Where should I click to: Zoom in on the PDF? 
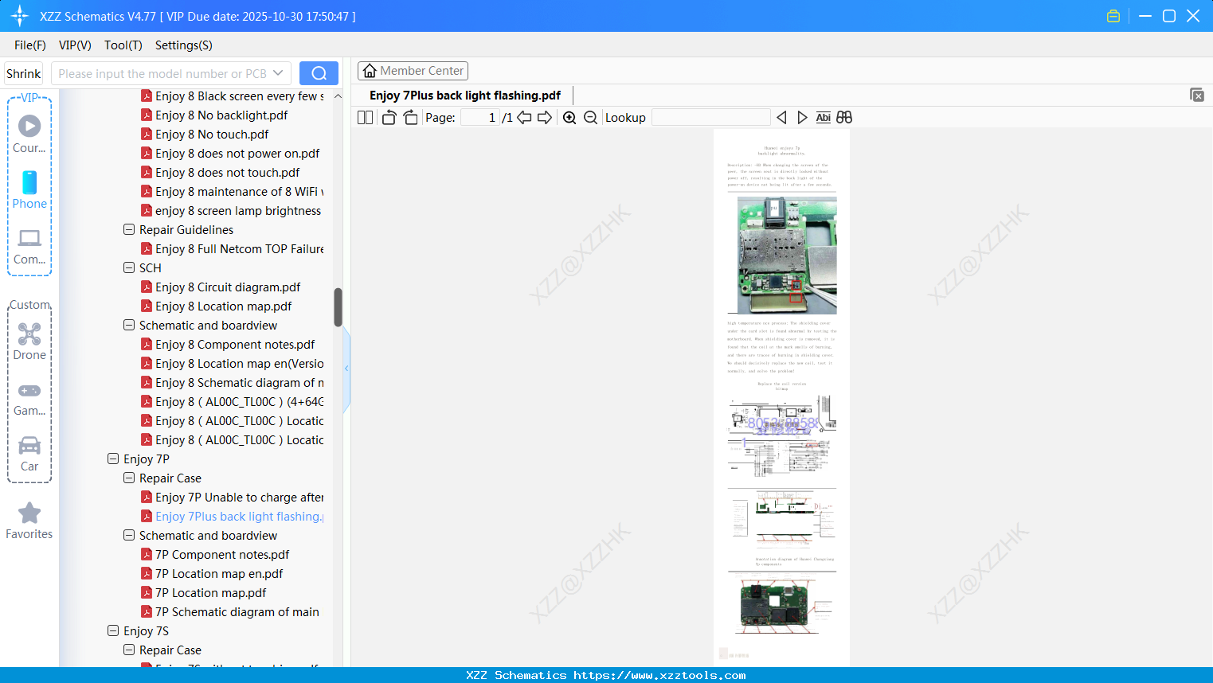point(569,117)
